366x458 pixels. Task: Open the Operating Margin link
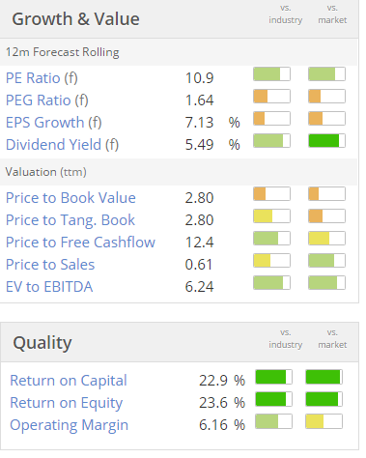pos(70,425)
